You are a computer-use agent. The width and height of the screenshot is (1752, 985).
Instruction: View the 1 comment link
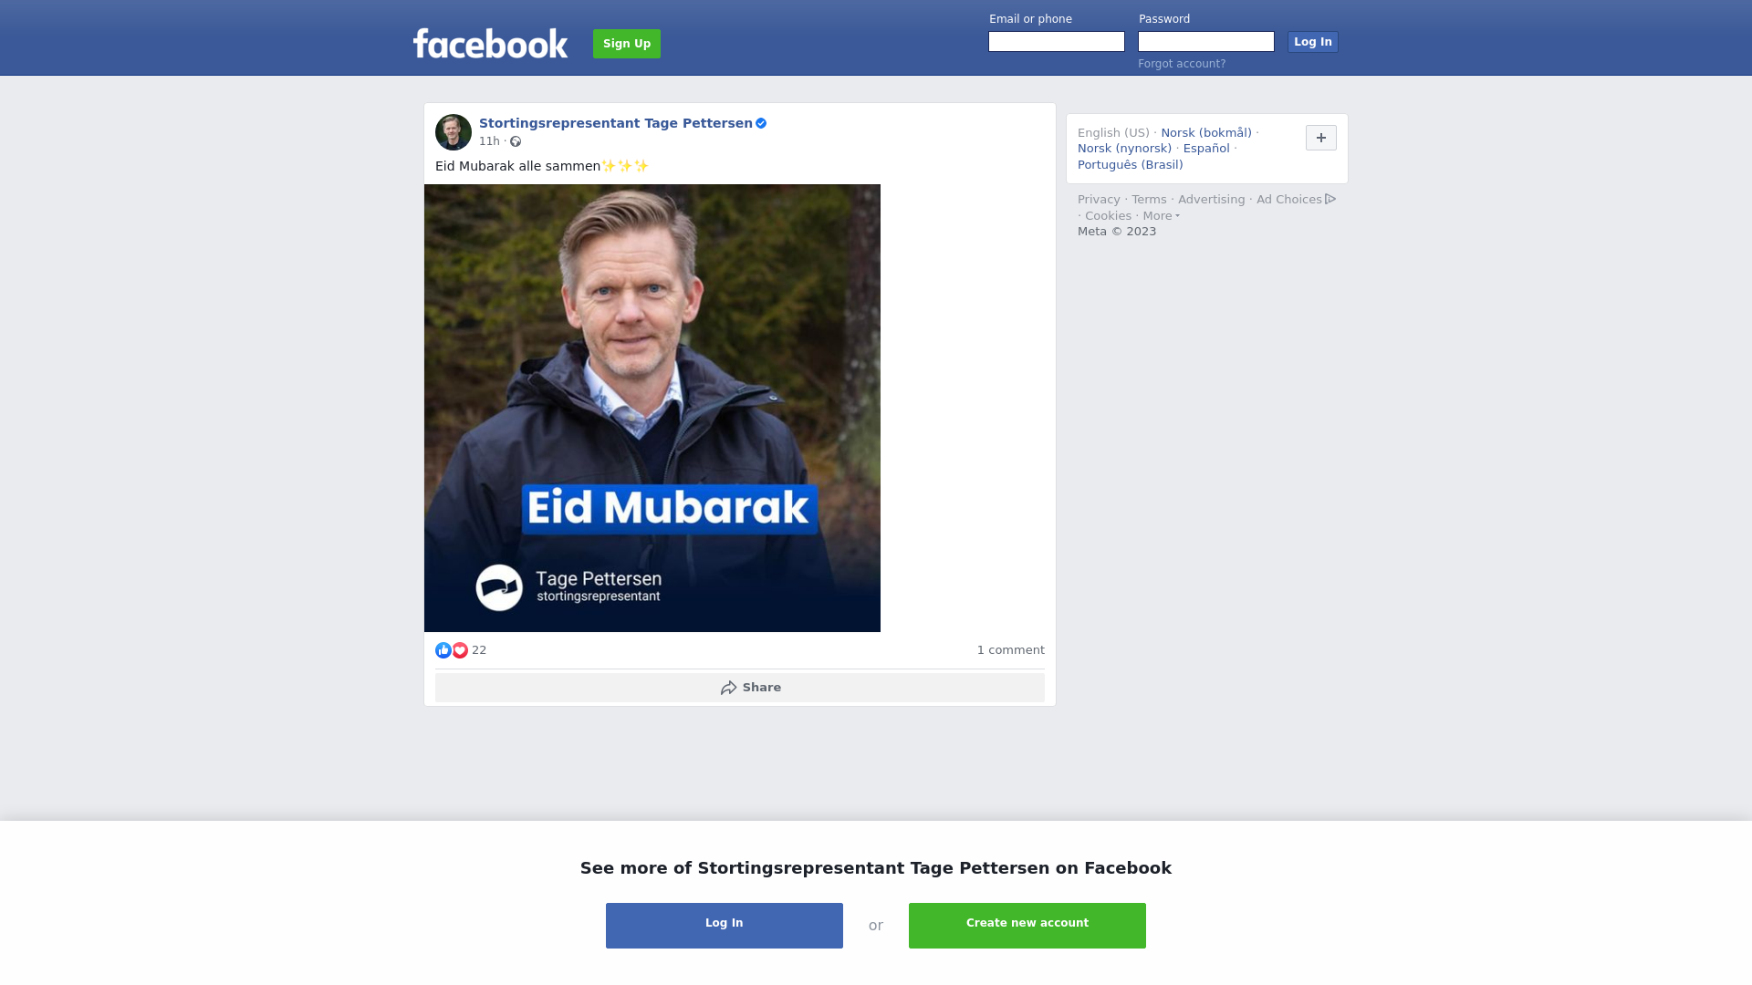coord(1011,650)
